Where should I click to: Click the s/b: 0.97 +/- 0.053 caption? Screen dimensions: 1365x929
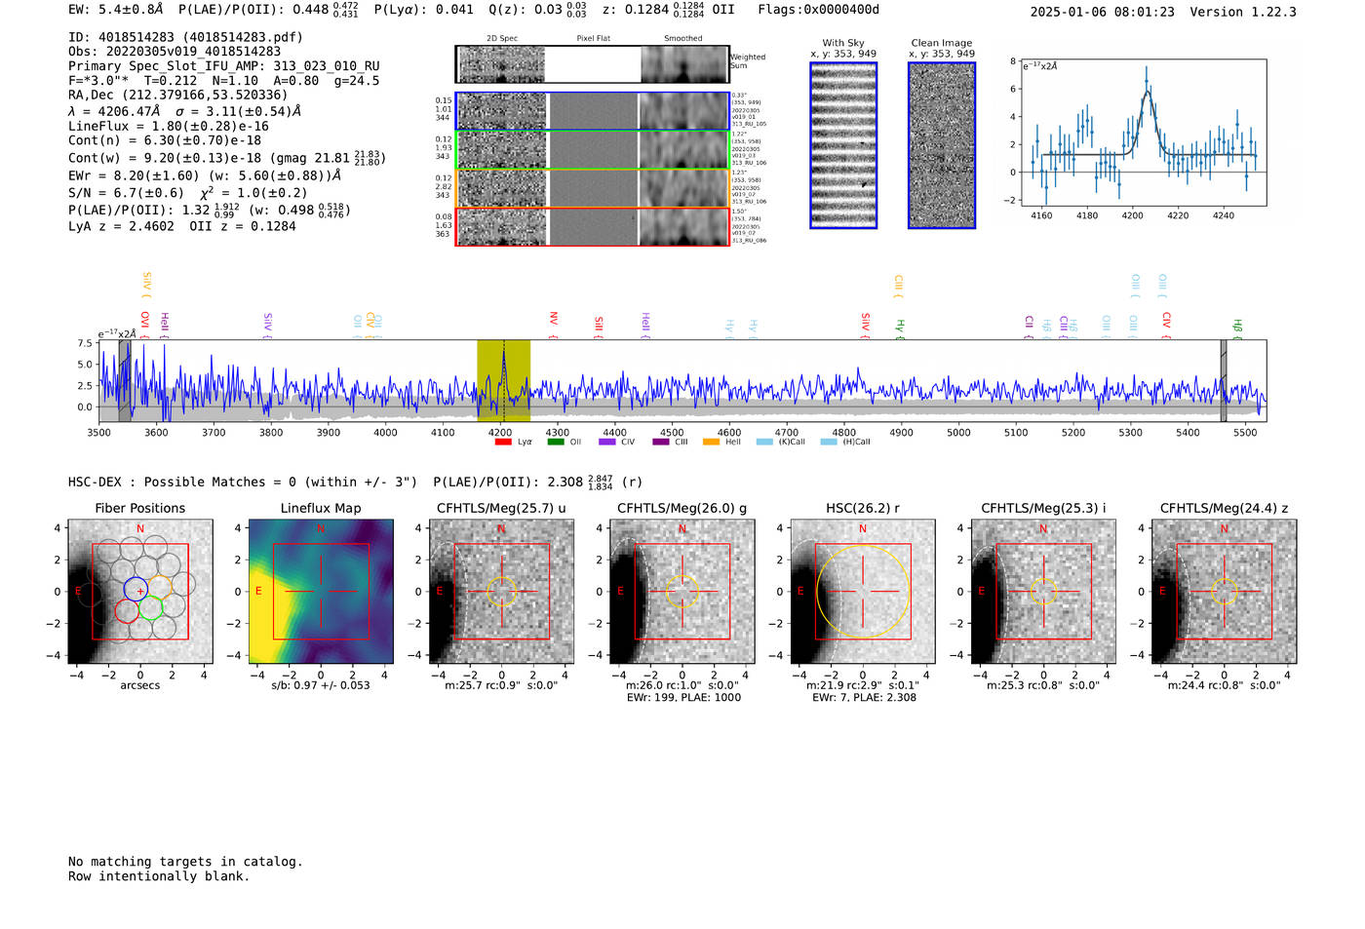click(x=321, y=685)
